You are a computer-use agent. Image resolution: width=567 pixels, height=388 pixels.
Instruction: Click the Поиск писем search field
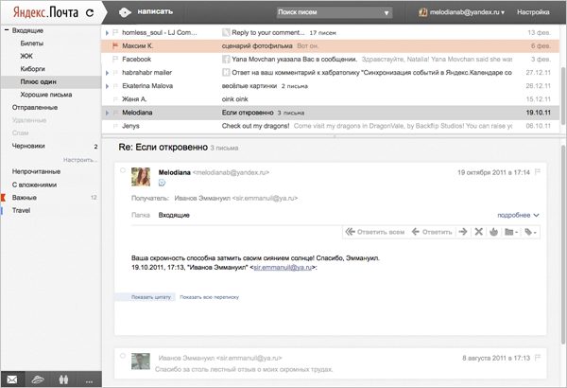pos(332,13)
